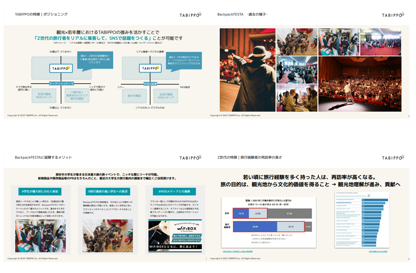Click the 全体 row label in the chart
The width and height of the screenshot is (416, 273).
227,214
